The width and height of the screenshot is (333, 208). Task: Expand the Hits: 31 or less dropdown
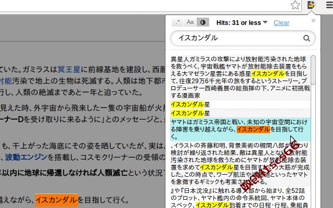point(242,23)
